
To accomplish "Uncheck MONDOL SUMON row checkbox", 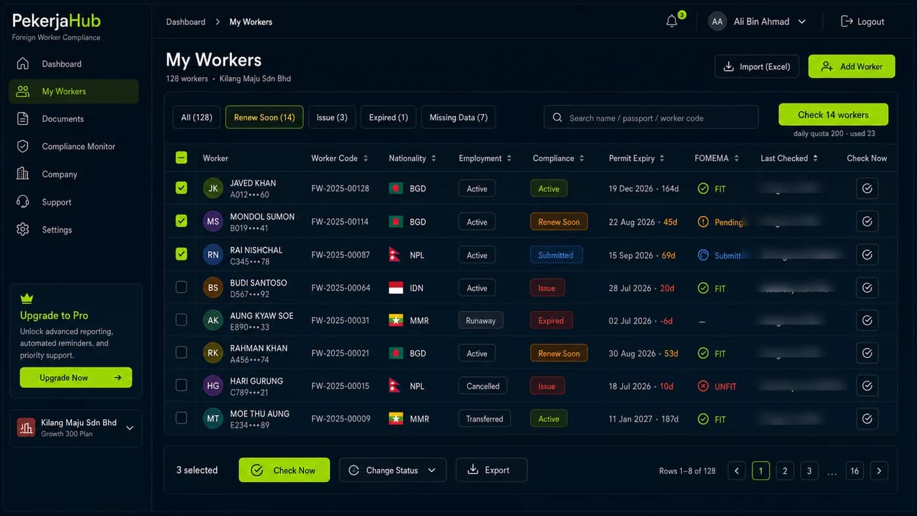I will click(181, 221).
